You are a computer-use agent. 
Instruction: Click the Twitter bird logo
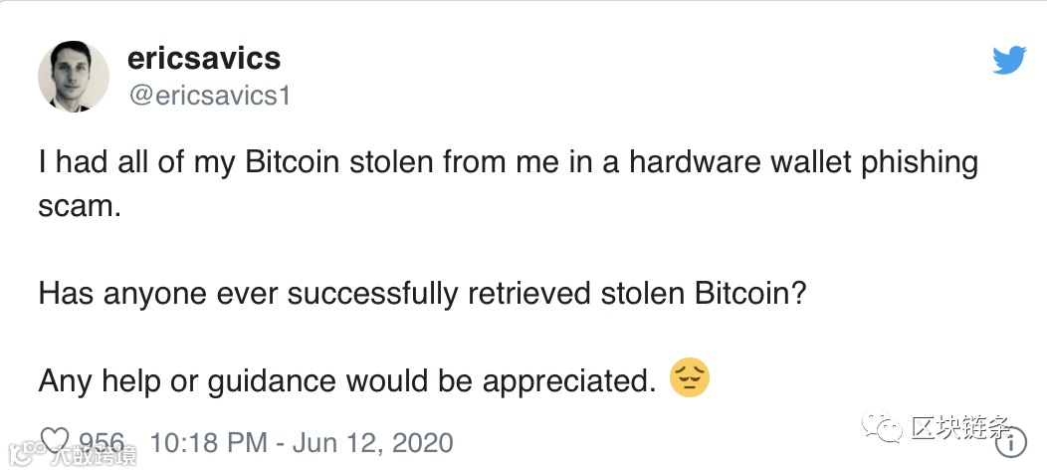click(1008, 61)
